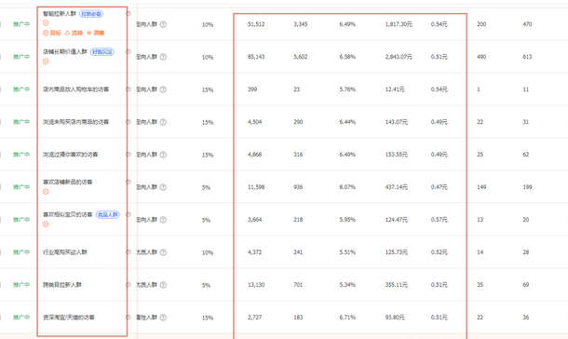The width and height of the screenshot is (568, 339).
Task: Click help icon beside 51,512 row audience type
Action: [x=163, y=24]
